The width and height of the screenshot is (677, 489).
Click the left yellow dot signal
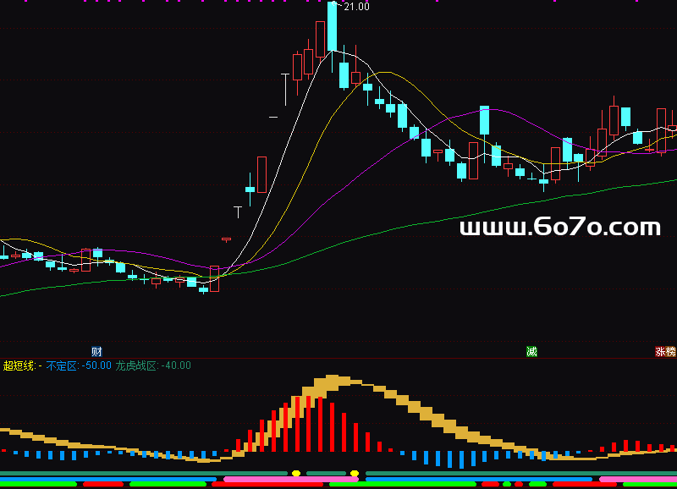pos(295,473)
